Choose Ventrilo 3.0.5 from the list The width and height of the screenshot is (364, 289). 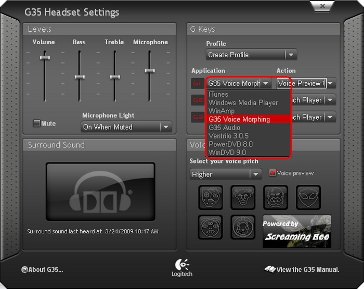pos(248,136)
